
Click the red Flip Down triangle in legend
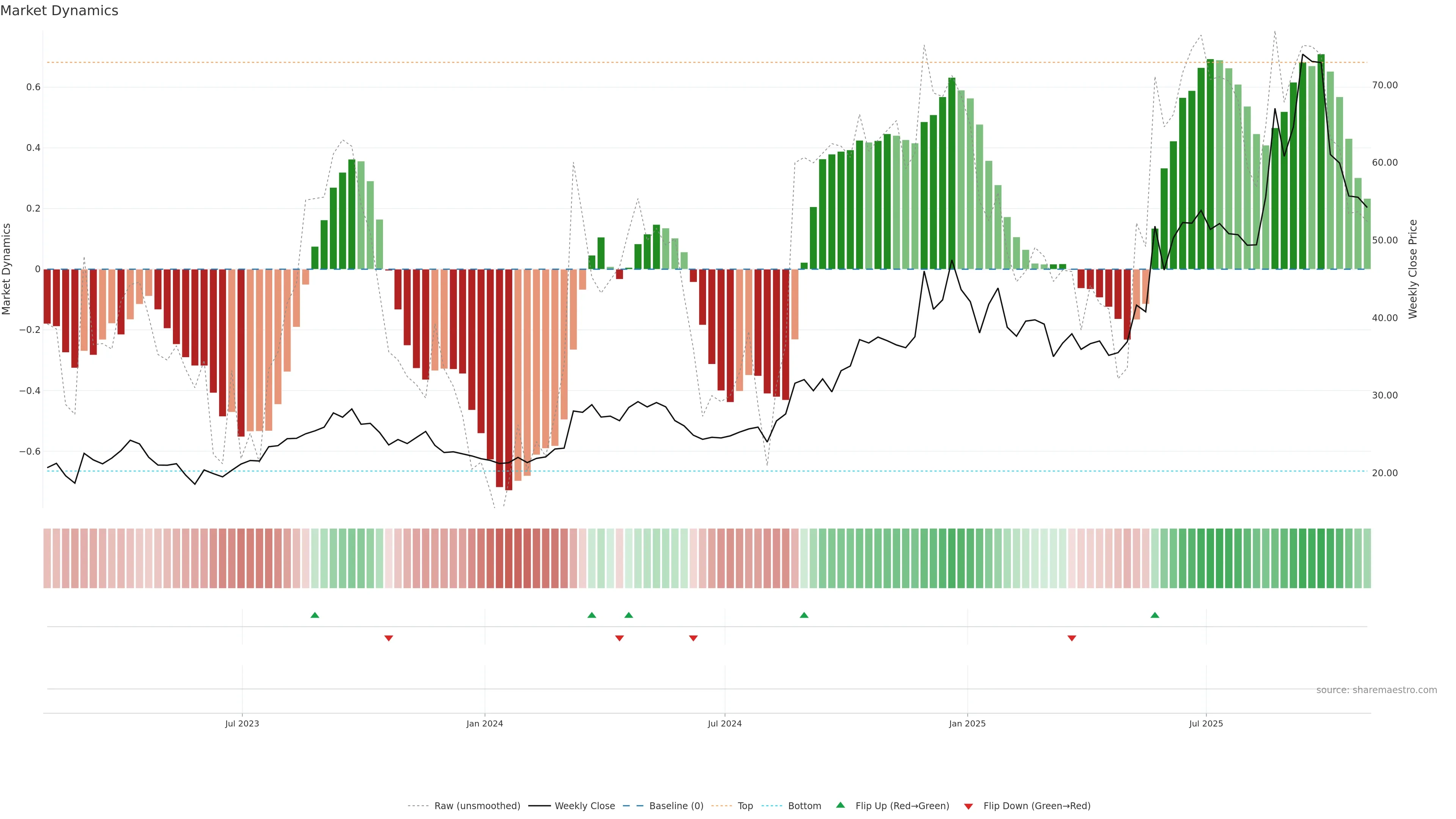tap(968, 806)
